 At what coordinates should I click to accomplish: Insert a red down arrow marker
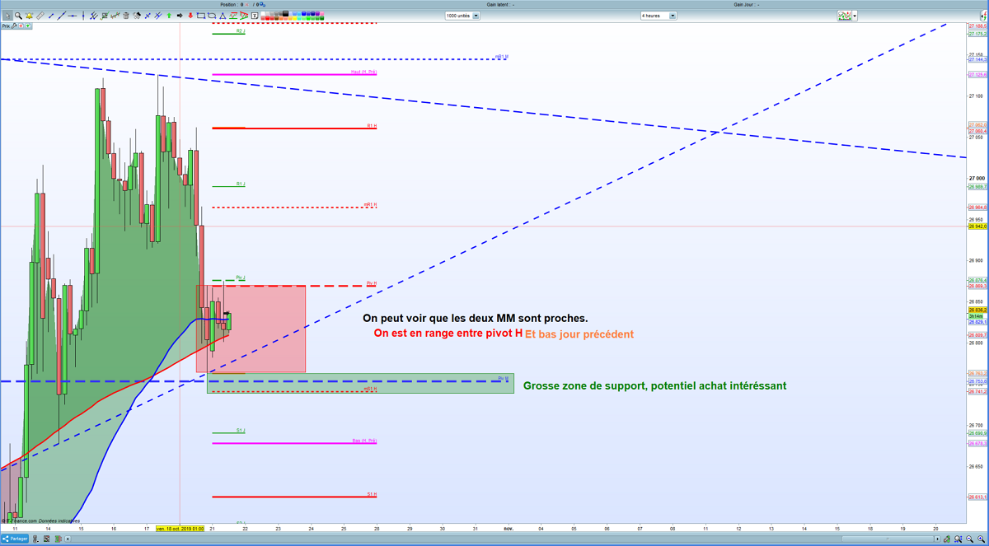[x=190, y=16]
